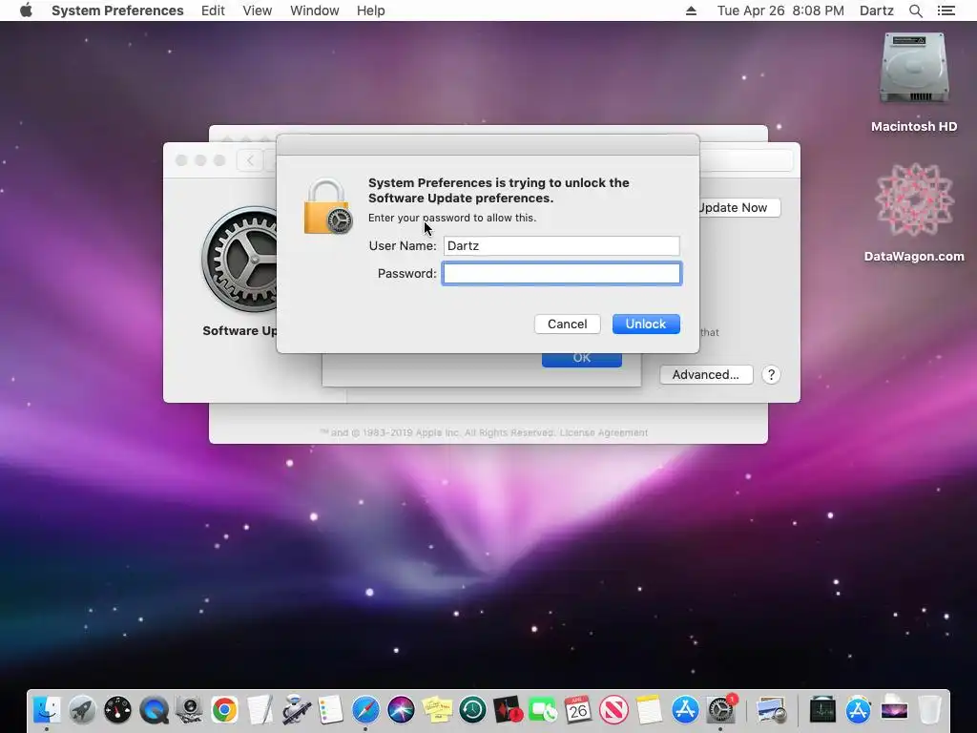Screen dimensions: 977x733
Task: Open Finder from the dock
Action: [x=47, y=709]
